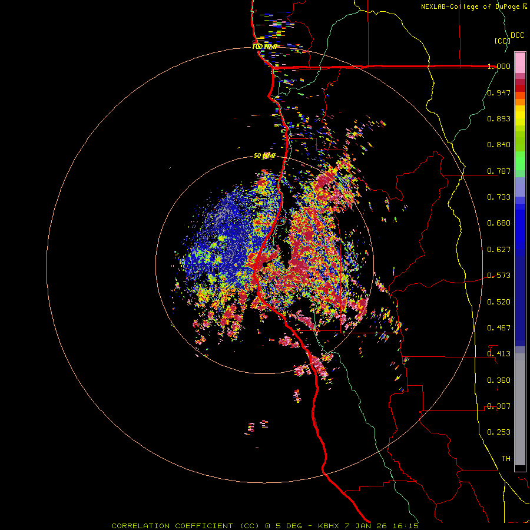Click the 16:15 timestamp in the caption
Image resolution: width=530 pixels, height=530 pixels.
click(x=406, y=526)
